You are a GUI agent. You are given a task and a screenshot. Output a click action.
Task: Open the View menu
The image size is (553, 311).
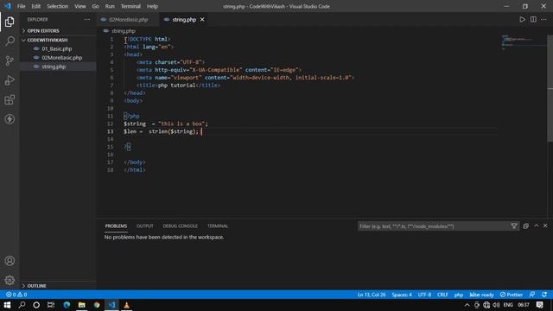[x=80, y=6]
